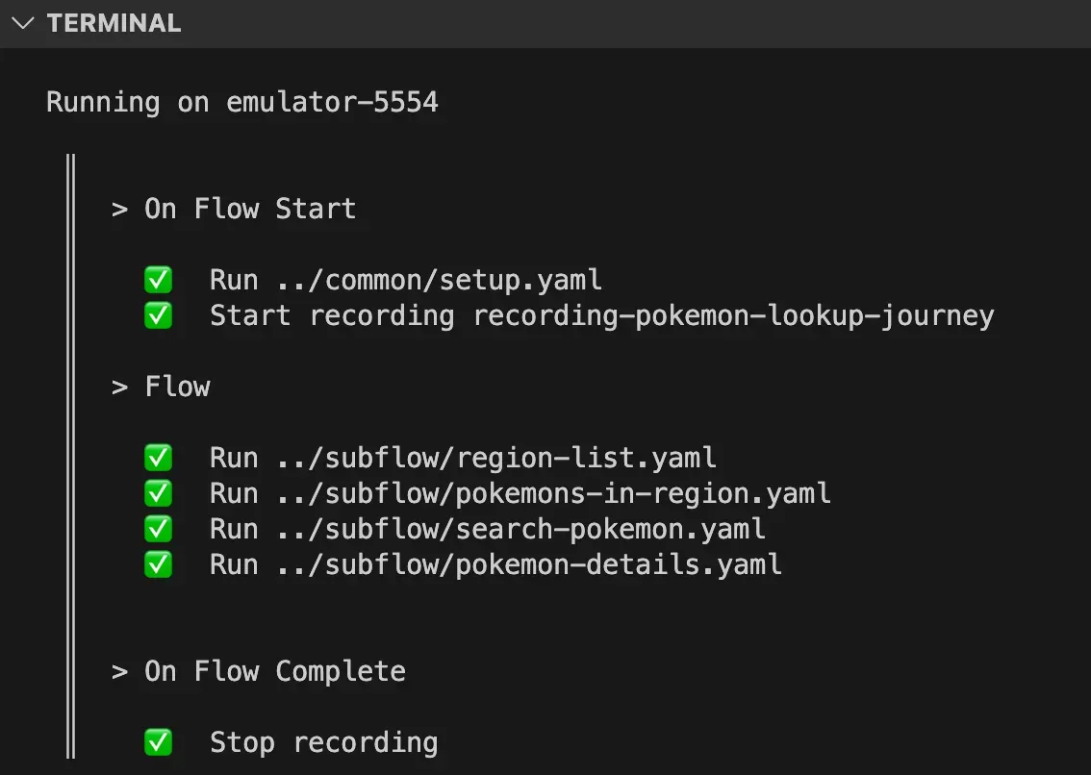Click the emulator-5554 device name
Viewport: 1091px width, 775px height.
(x=332, y=102)
